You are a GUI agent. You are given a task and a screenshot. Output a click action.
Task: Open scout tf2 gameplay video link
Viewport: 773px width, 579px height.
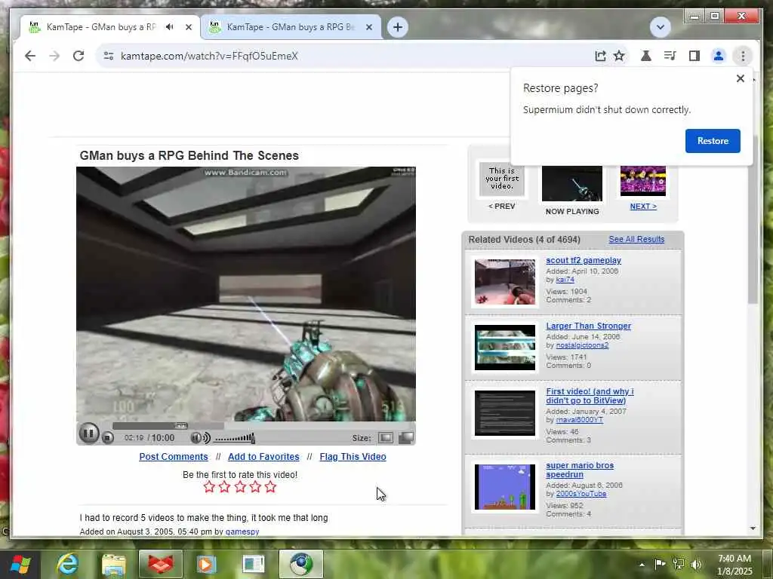(x=584, y=260)
